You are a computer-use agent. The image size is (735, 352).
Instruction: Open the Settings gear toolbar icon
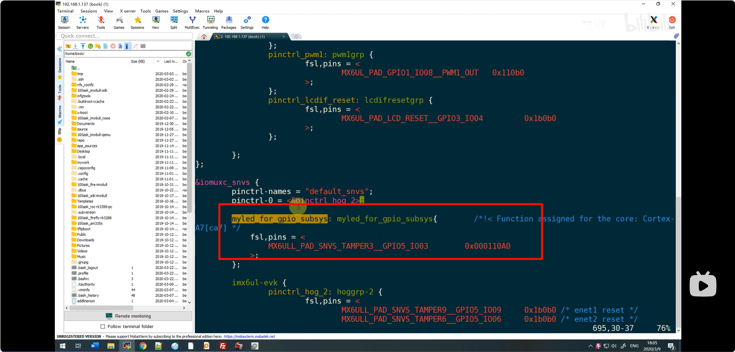pyautogui.click(x=247, y=22)
